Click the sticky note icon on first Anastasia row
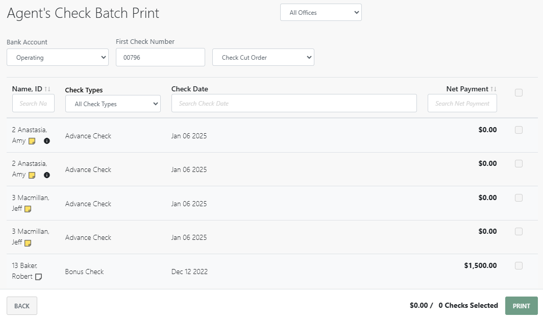 [32, 141]
